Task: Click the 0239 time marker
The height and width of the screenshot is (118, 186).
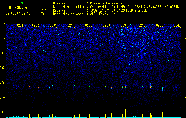Action: coord(160,25)
